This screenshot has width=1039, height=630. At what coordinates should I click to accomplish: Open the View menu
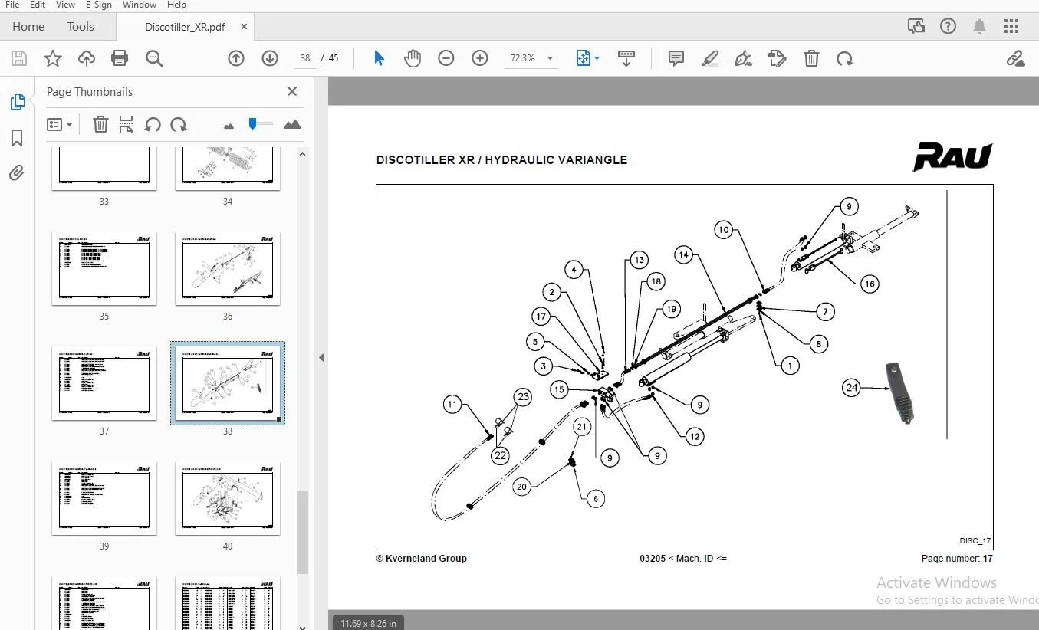point(65,5)
